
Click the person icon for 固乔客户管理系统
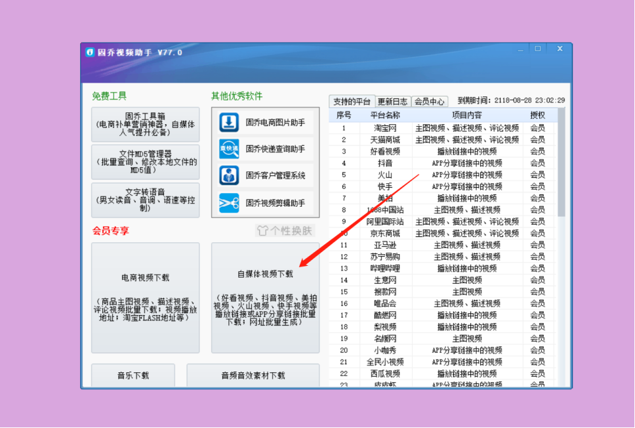(228, 175)
